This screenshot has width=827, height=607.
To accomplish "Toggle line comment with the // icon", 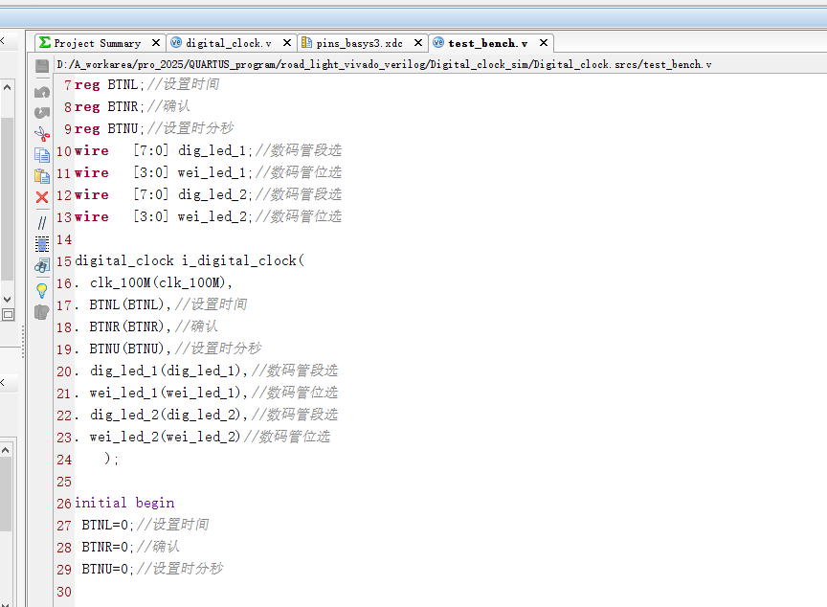I will coord(42,222).
